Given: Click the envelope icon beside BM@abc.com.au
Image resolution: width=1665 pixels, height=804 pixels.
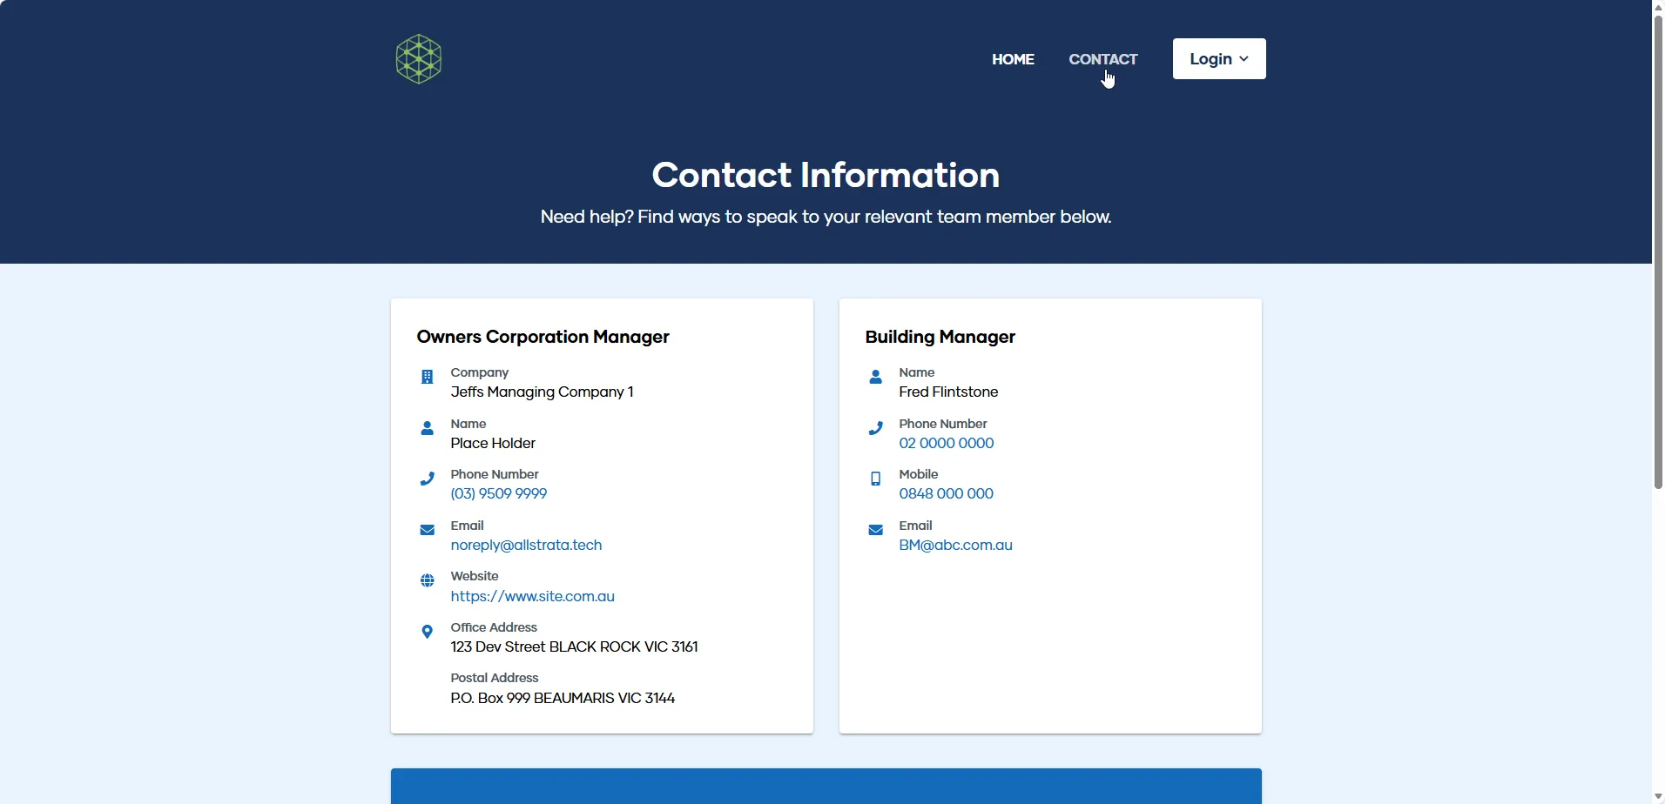Looking at the screenshot, I should (x=876, y=530).
